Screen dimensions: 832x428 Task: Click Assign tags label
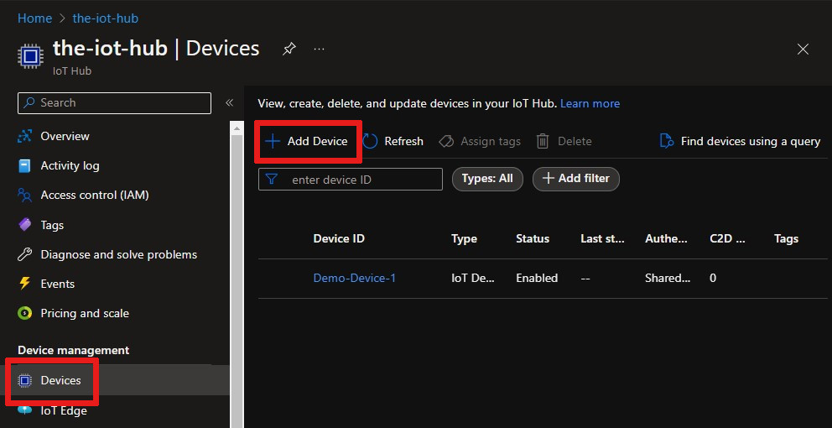tap(491, 141)
